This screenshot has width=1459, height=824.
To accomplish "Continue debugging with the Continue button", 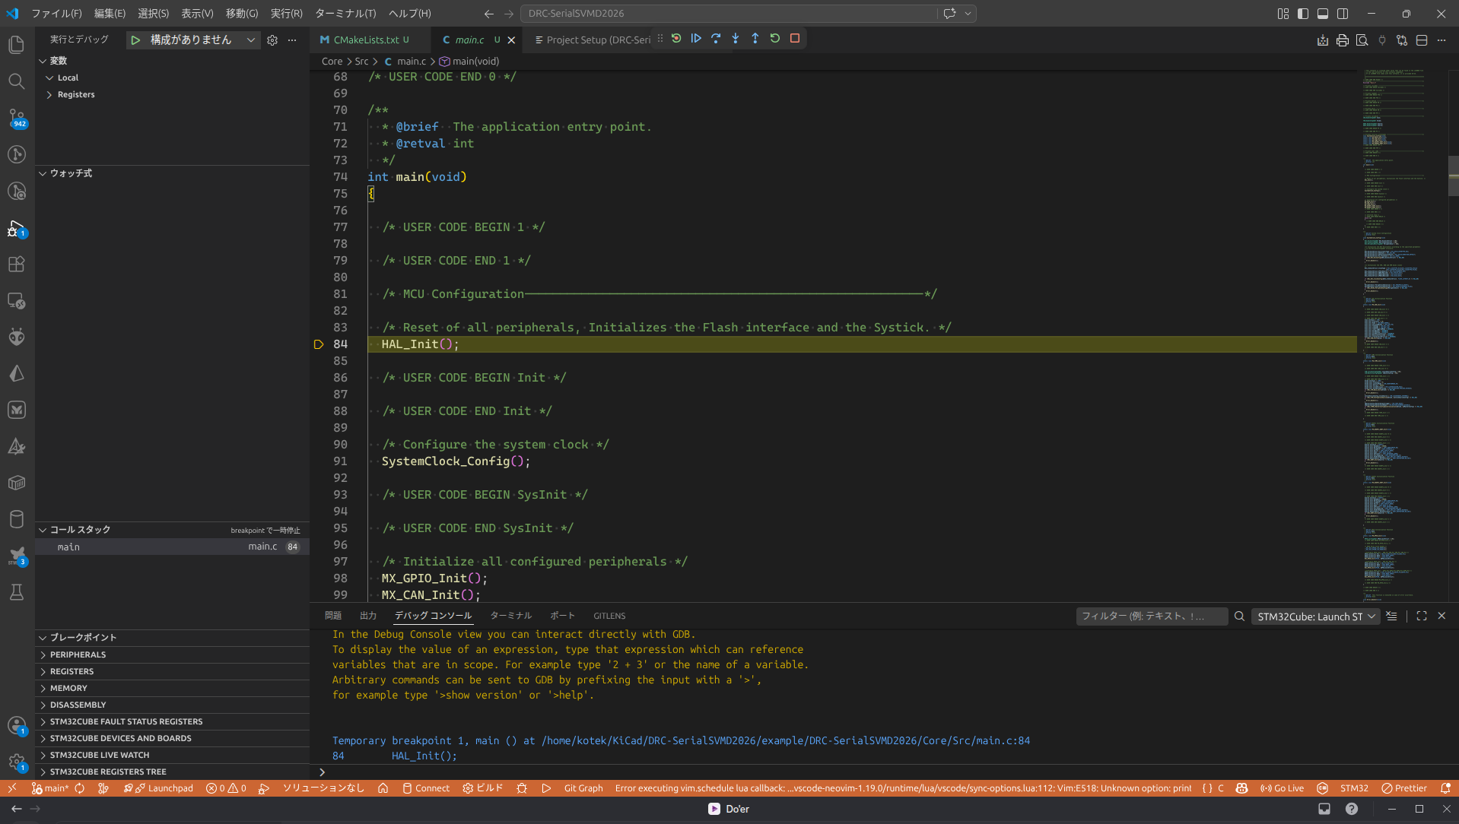I will click(x=696, y=38).
